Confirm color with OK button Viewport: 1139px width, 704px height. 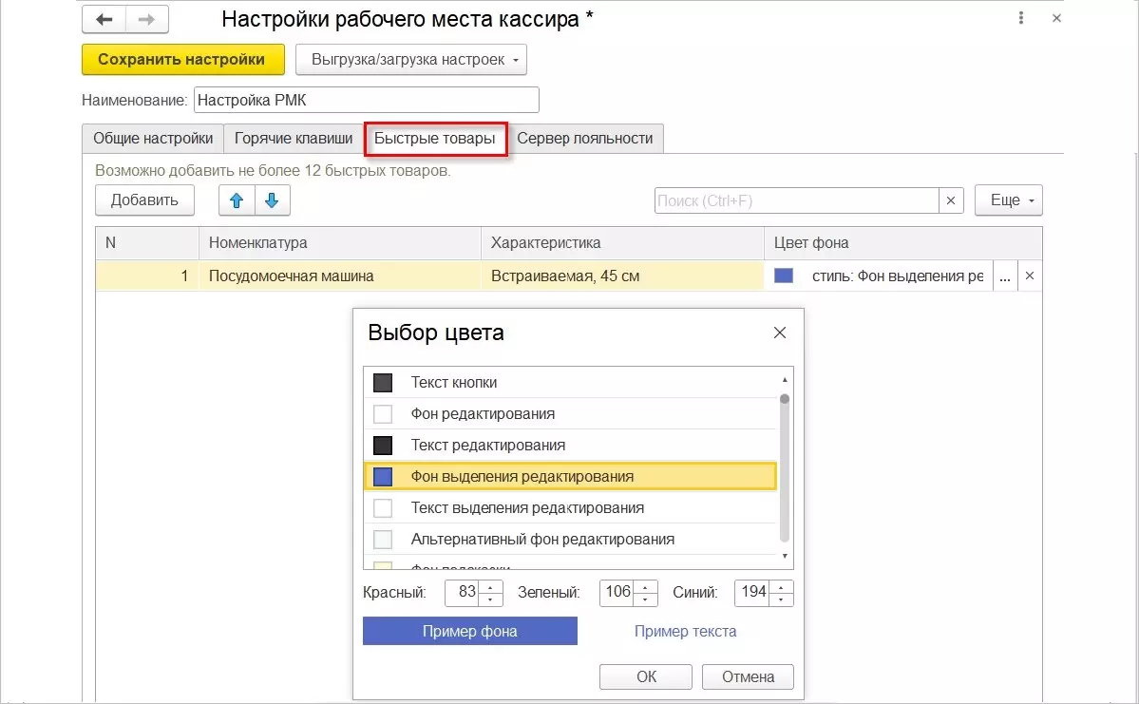coord(646,677)
